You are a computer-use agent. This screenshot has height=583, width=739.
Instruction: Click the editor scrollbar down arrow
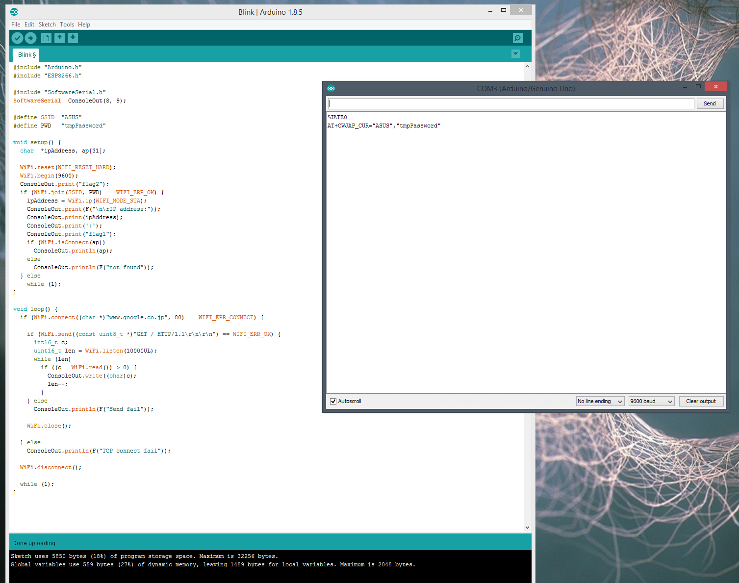pos(527,528)
